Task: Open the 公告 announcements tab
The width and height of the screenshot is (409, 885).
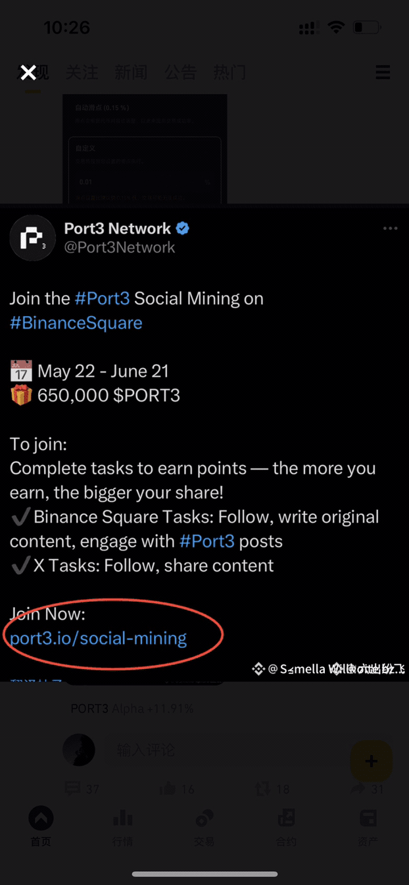Action: click(x=180, y=72)
